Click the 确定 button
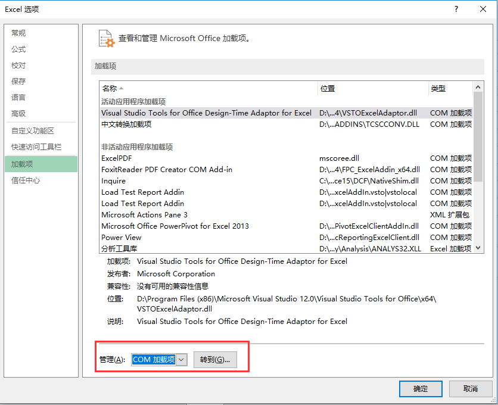This screenshot has width=498, height=405. pyautogui.click(x=421, y=389)
